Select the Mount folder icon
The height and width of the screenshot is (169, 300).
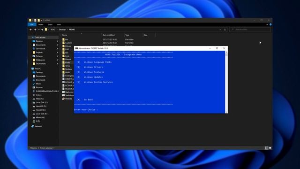click(63, 59)
